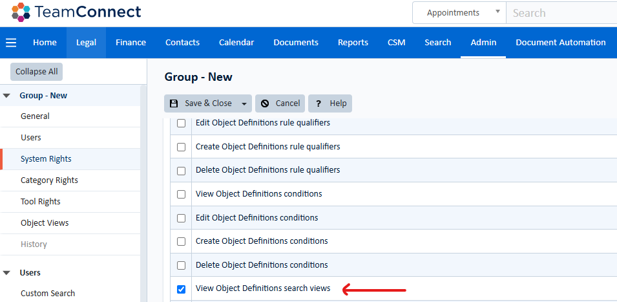
Task: Collapse the Group - New tree section
Action: point(6,96)
